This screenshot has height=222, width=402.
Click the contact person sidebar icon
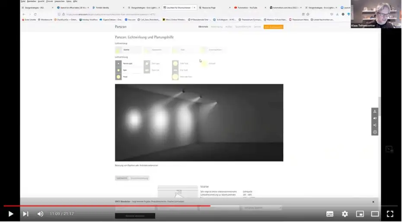pos(375,111)
